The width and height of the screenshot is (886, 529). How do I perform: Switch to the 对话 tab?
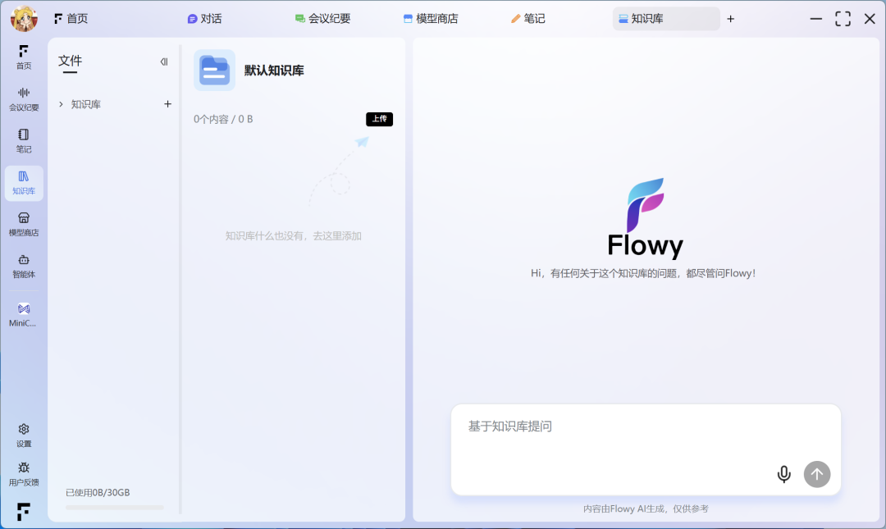(204, 18)
